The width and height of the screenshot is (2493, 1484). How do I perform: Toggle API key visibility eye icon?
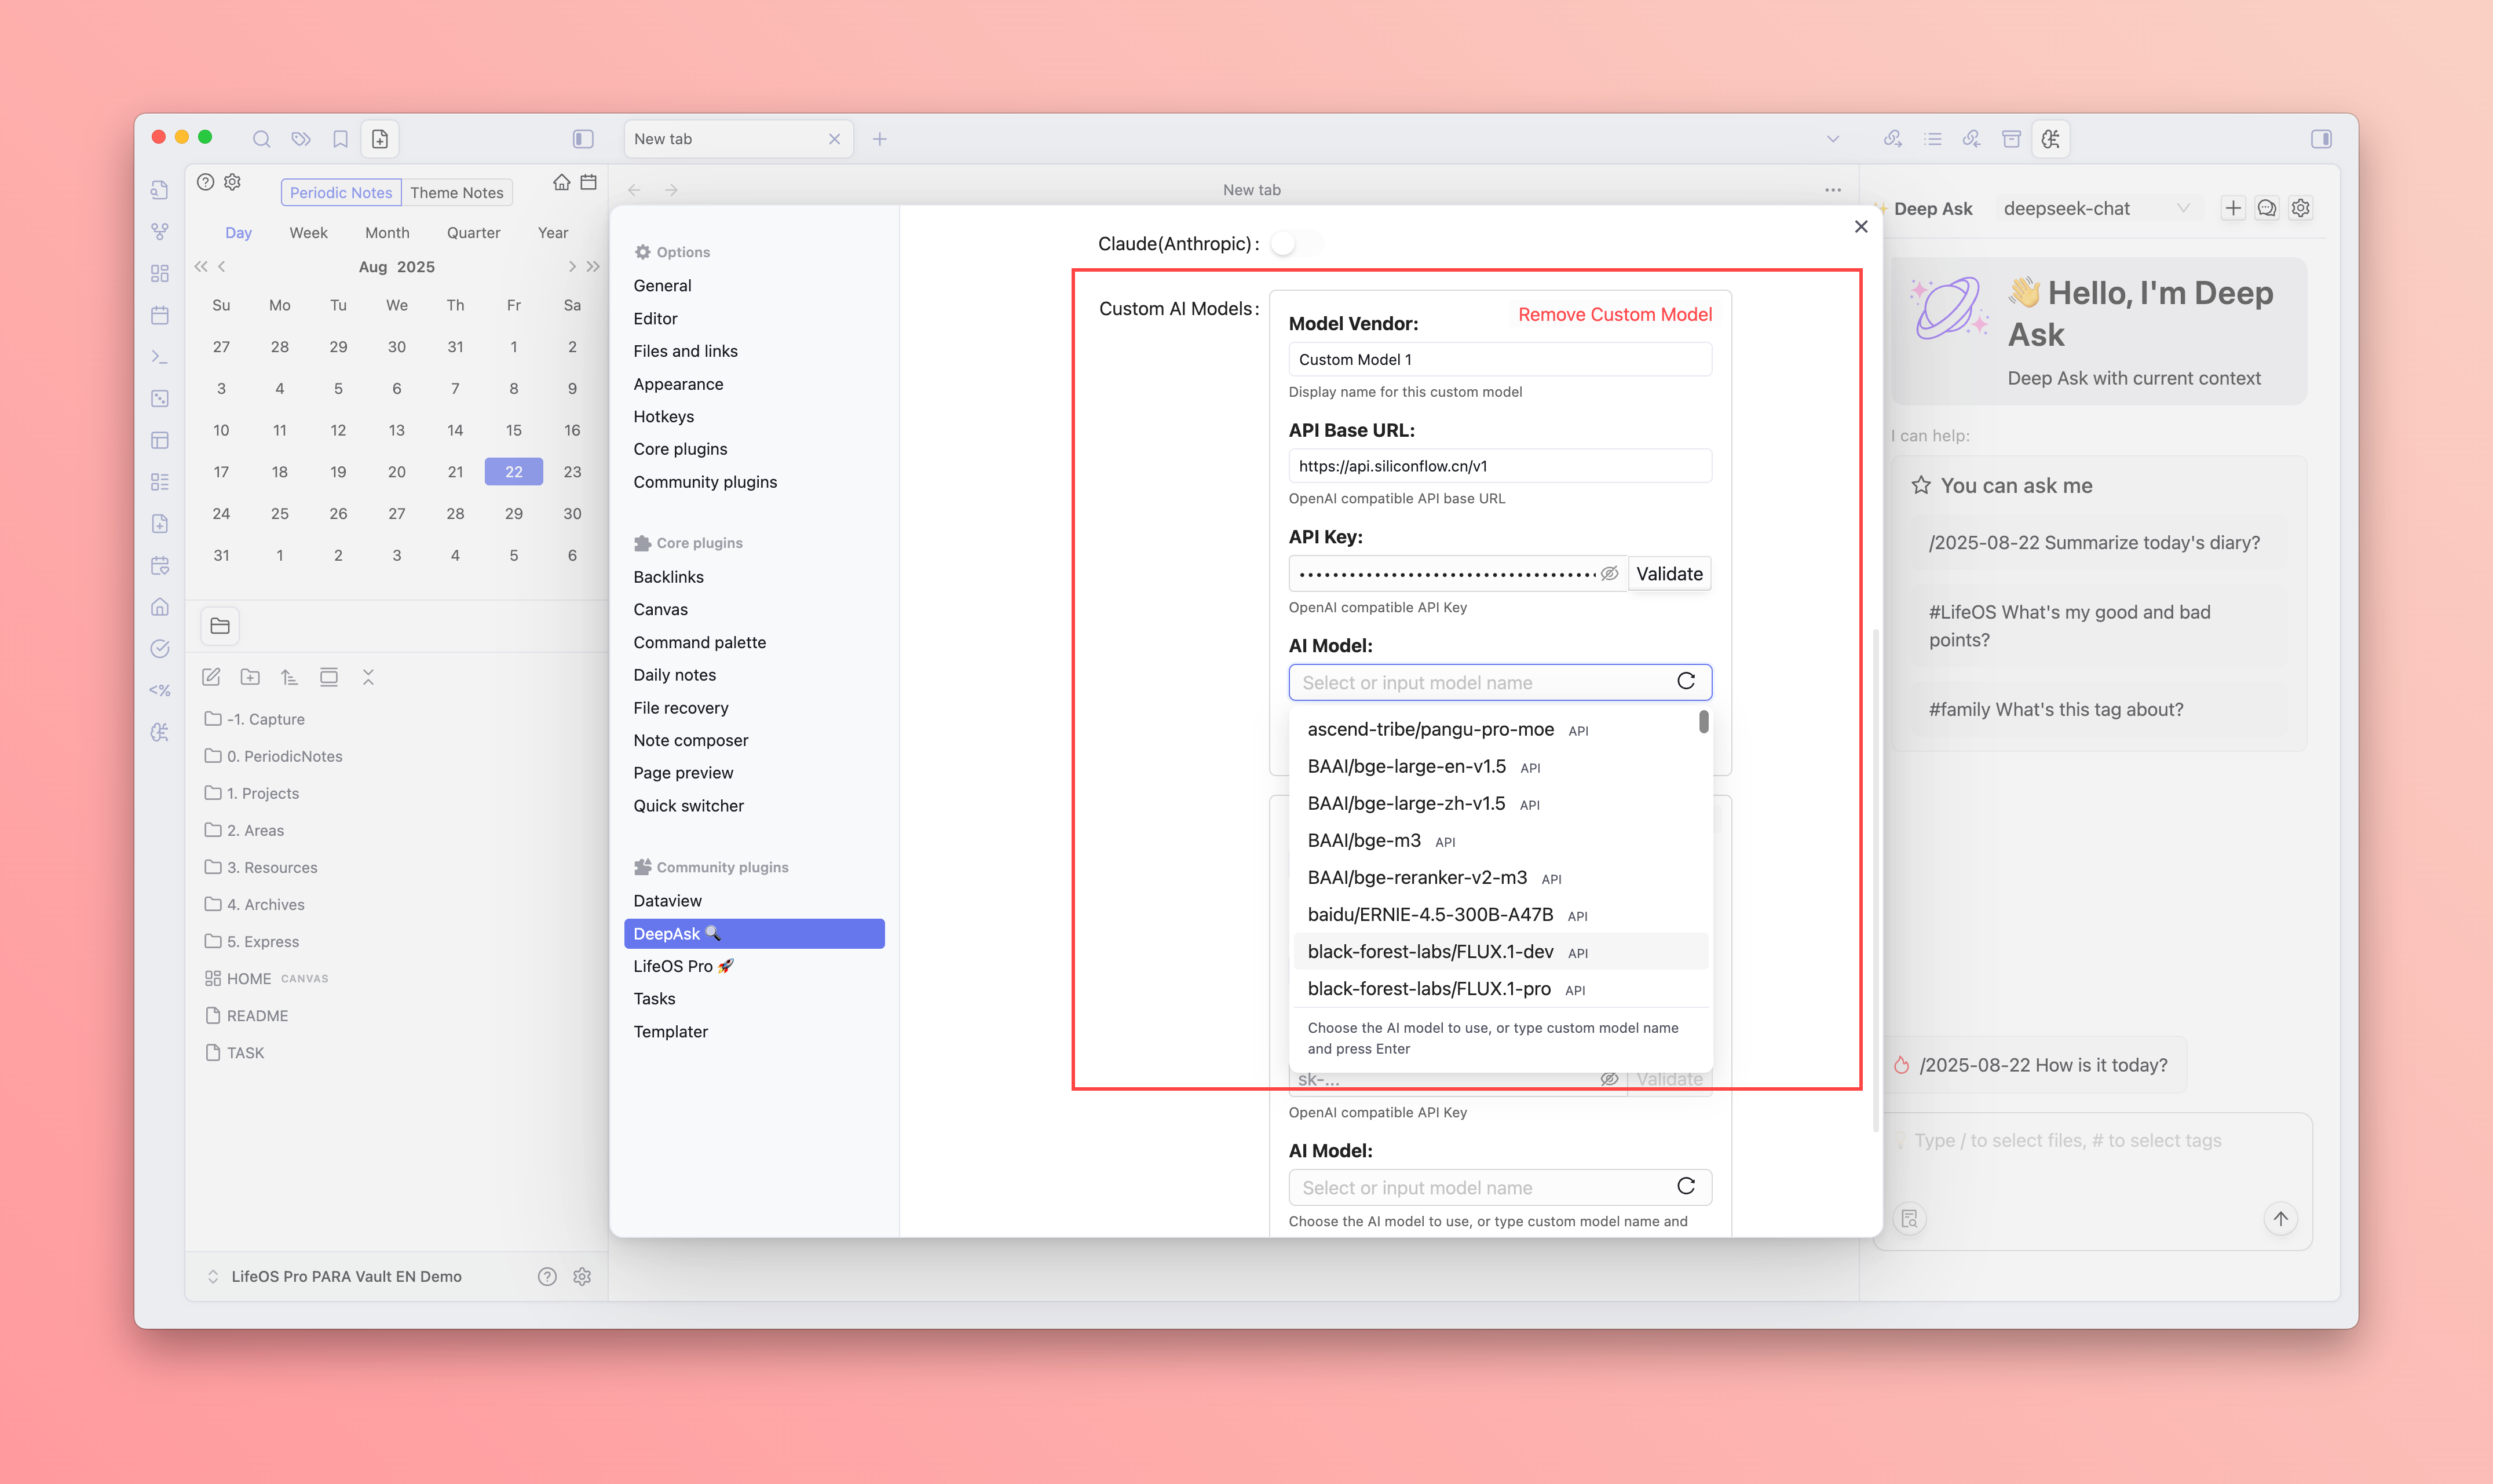(1609, 574)
